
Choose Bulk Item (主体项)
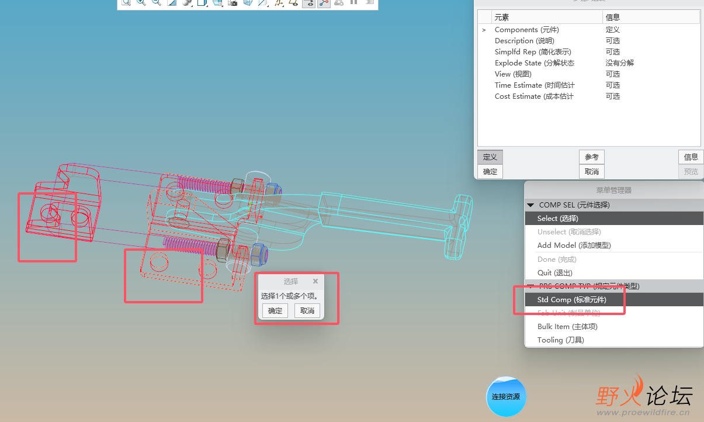613,327
